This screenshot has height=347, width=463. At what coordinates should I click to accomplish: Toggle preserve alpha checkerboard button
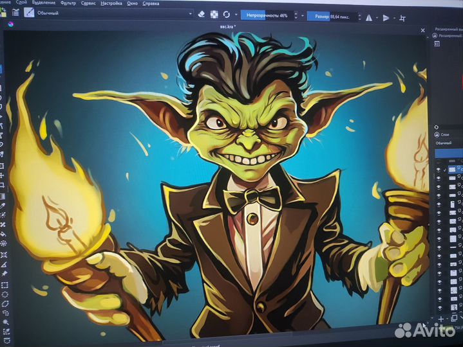click(214, 14)
